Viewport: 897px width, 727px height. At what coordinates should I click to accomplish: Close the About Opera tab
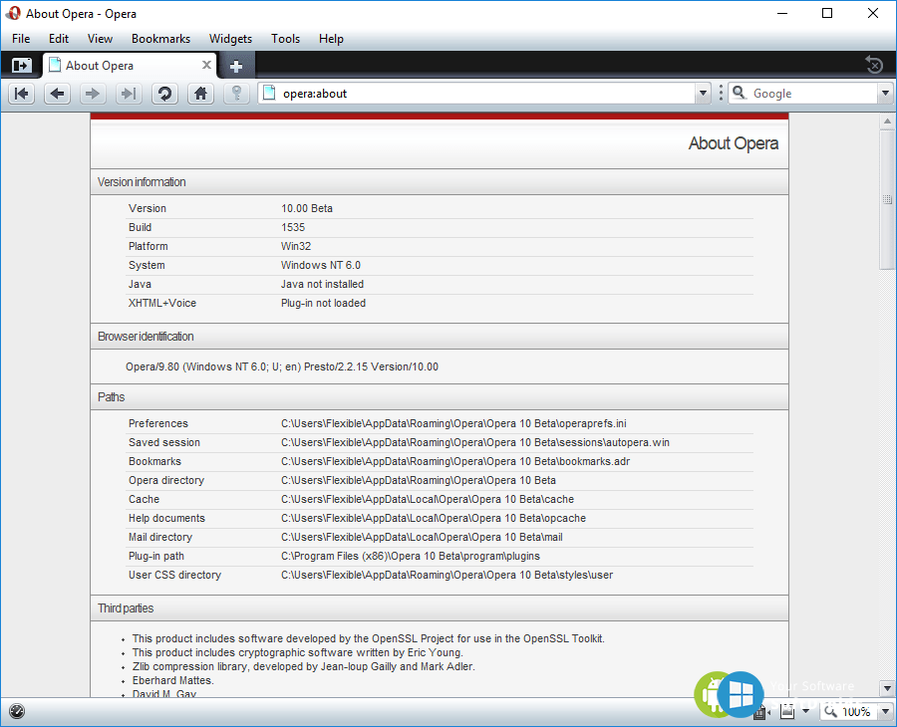click(206, 65)
